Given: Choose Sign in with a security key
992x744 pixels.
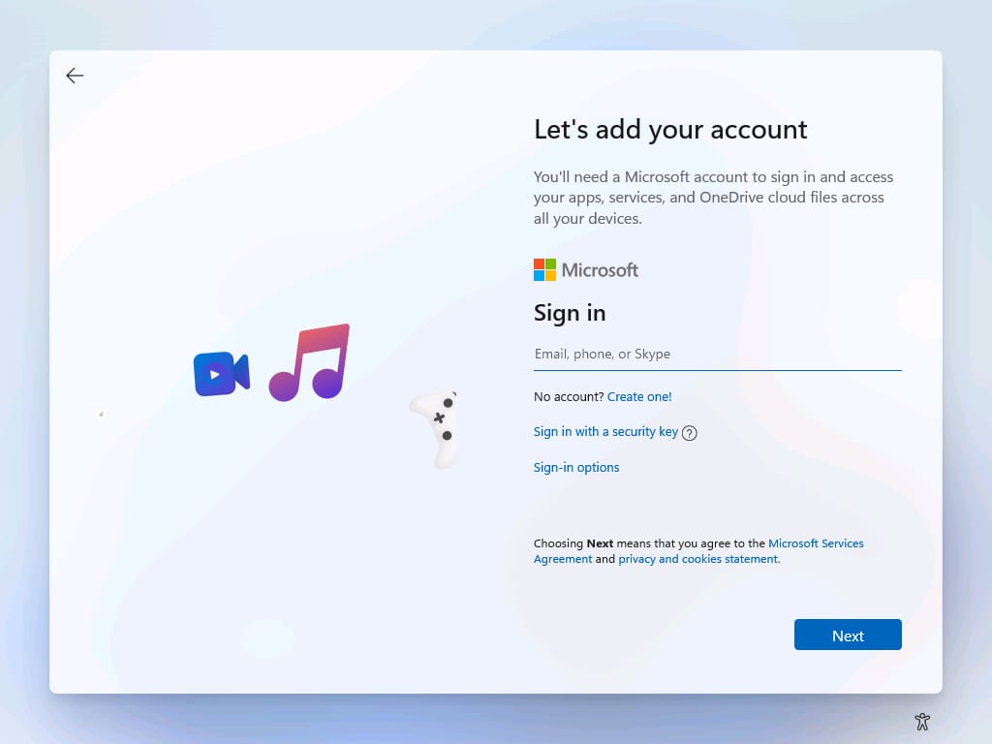Looking at the screenshot, I should point(605,431).
